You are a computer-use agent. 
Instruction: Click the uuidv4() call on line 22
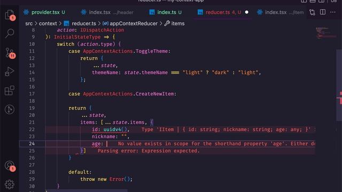[115, 129]
